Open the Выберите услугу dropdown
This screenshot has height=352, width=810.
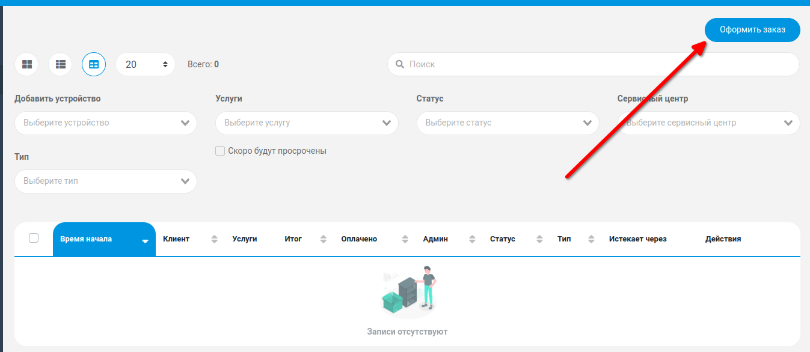(307, 123)
